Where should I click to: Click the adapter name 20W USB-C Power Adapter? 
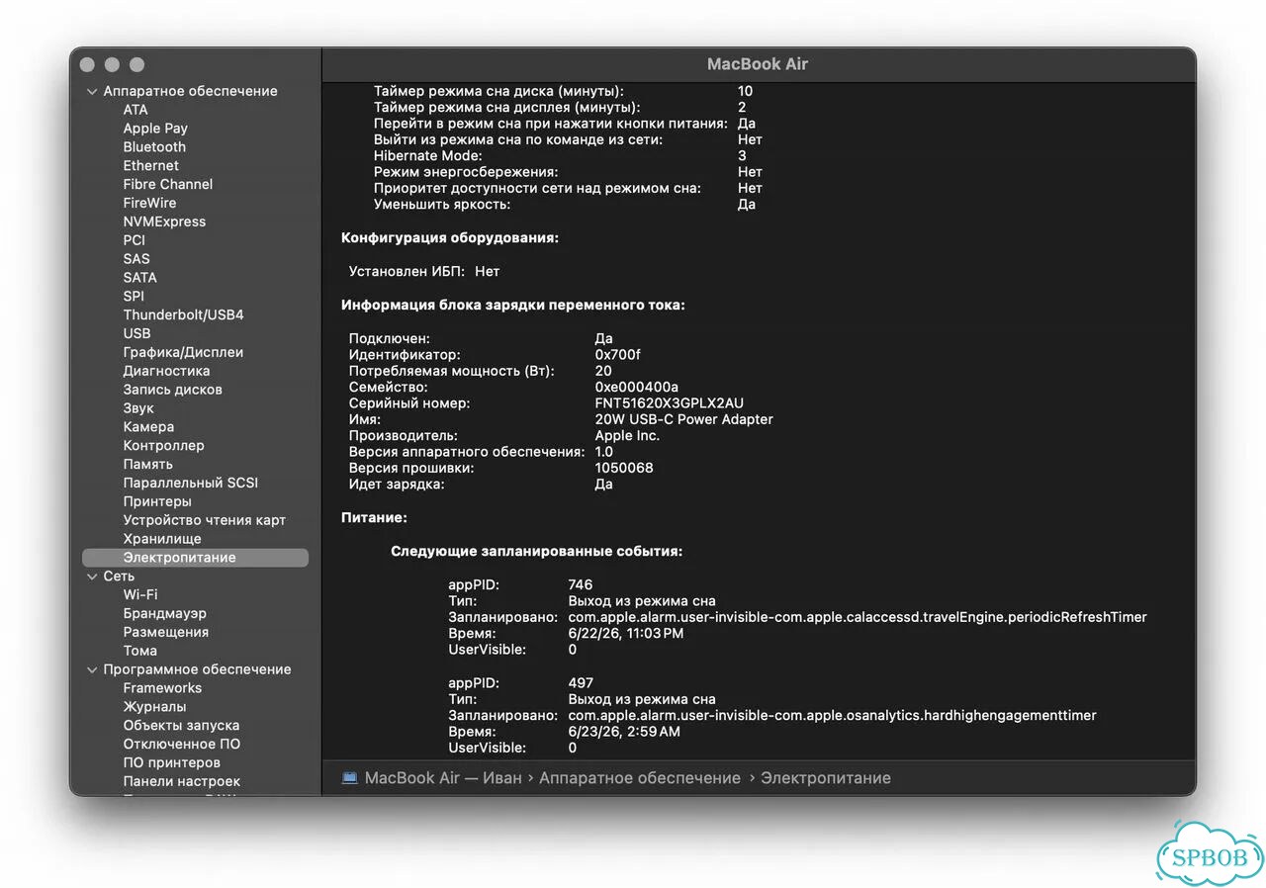coord(684,419)
